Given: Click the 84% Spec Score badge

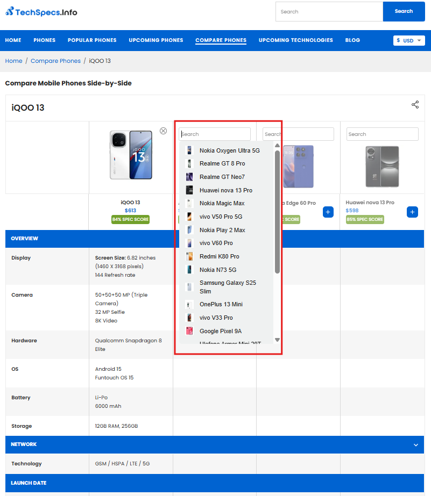Looking at the screenshot, I should (x=130, y=220).
